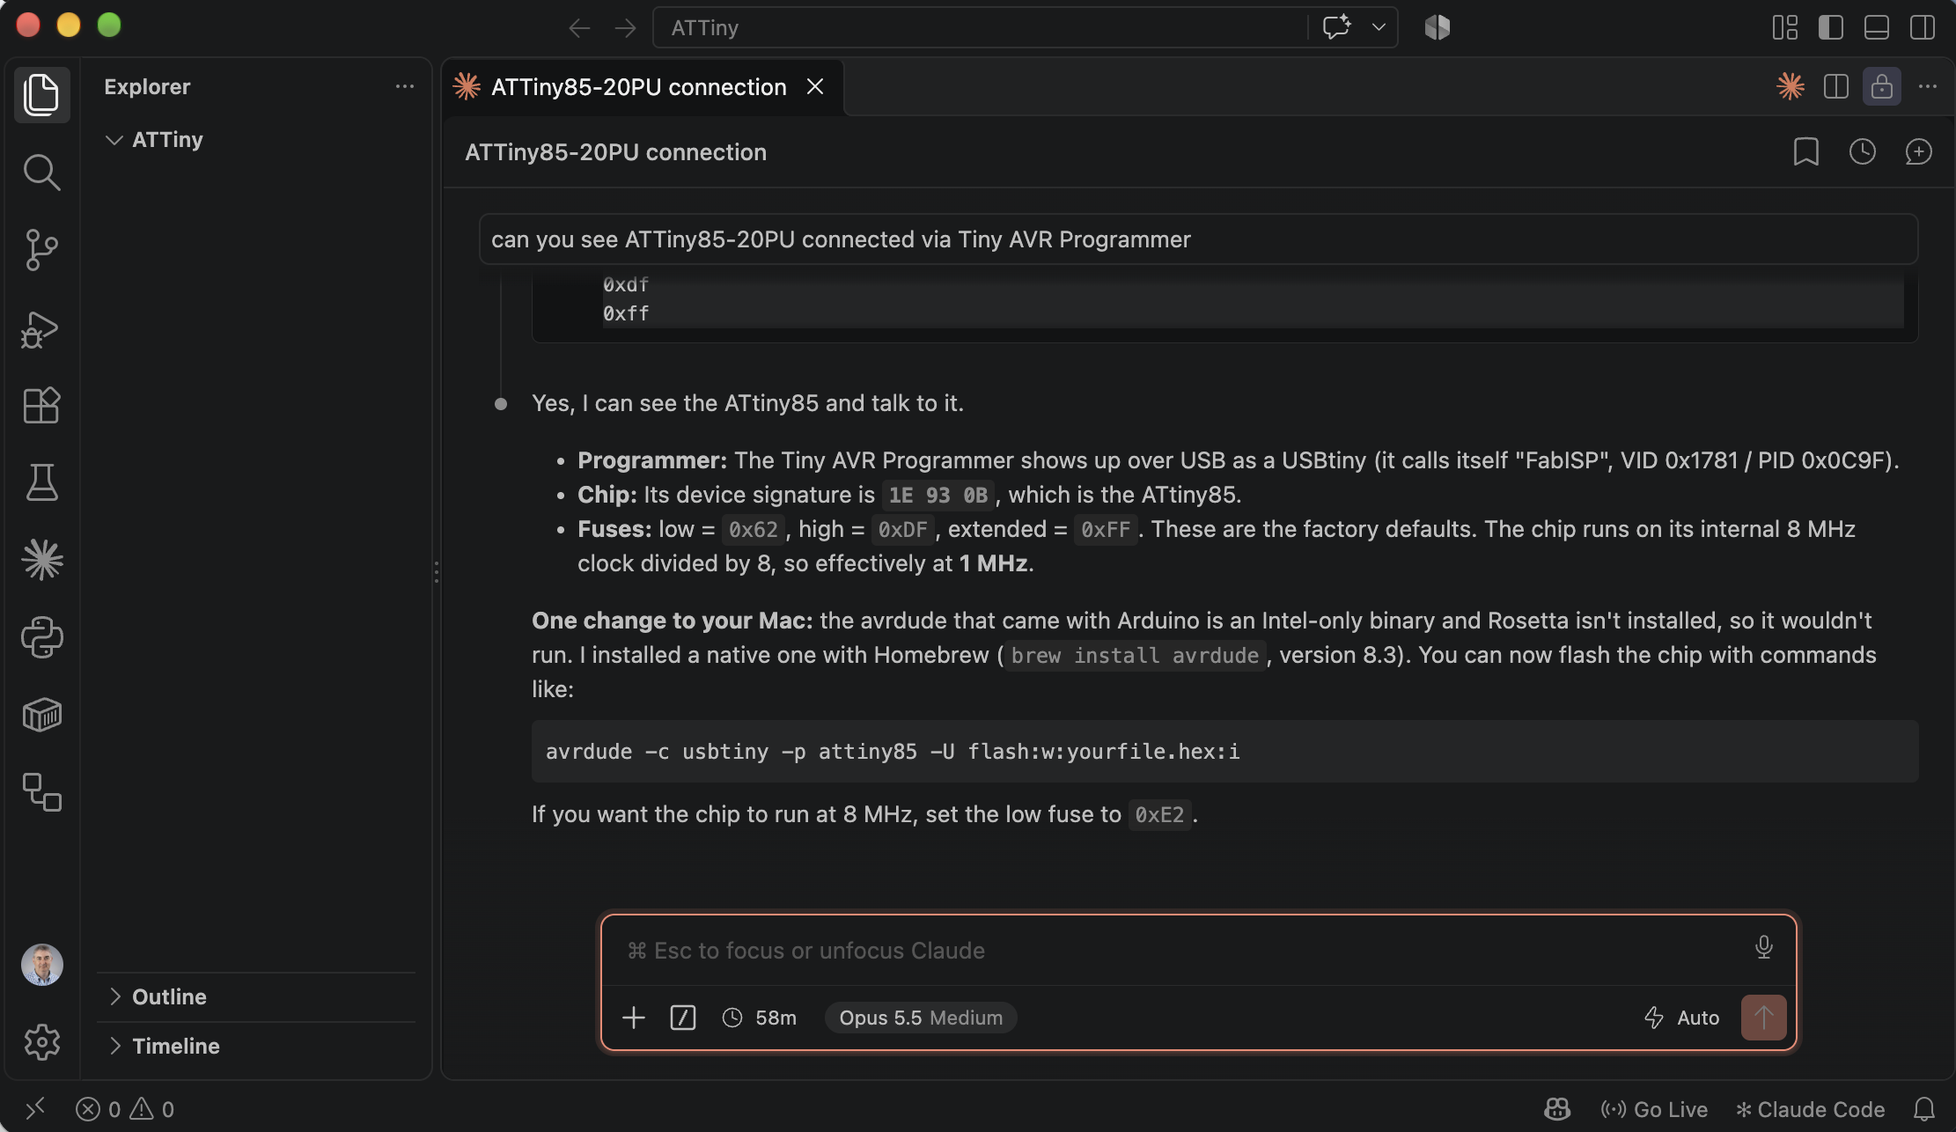Toggle Auto permission mode
1956x1132 pixels.
pos(1681,1018)
